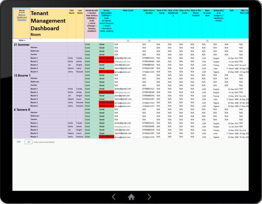Select the Next of Kin Email header
Viewport: 262px width, 204px height.
(x=185, y=24)
